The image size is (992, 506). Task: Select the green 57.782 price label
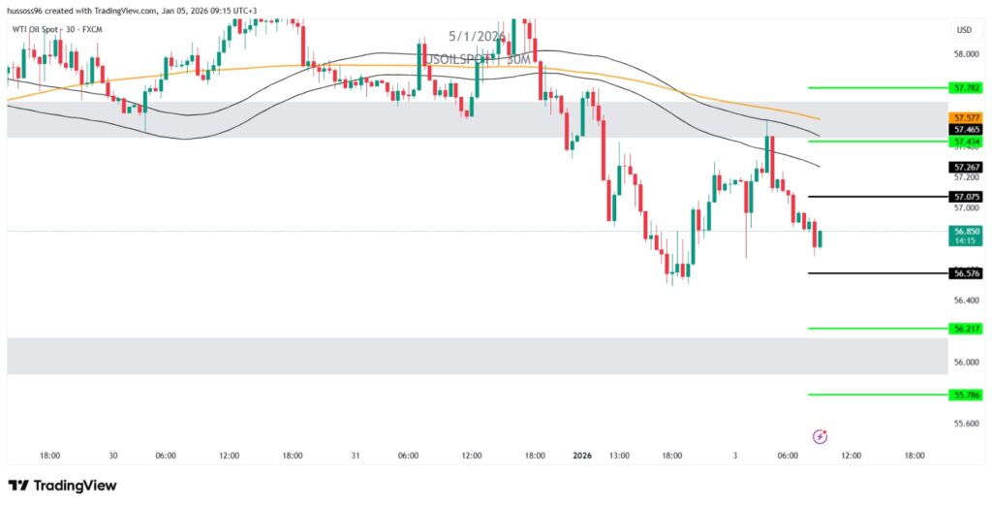tap(966, 87)
